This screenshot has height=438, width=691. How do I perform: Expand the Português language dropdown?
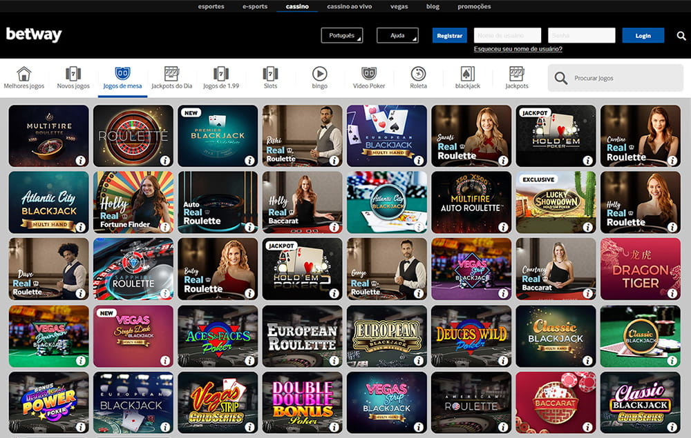coord(341,35)
